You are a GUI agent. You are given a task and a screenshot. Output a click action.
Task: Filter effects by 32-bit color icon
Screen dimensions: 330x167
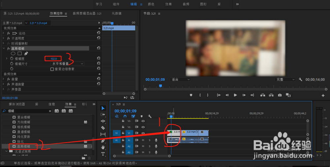[64, 111]
